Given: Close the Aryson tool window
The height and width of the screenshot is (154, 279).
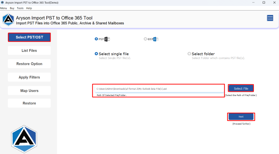Looking at the screenshot, I should pos(274,2).
